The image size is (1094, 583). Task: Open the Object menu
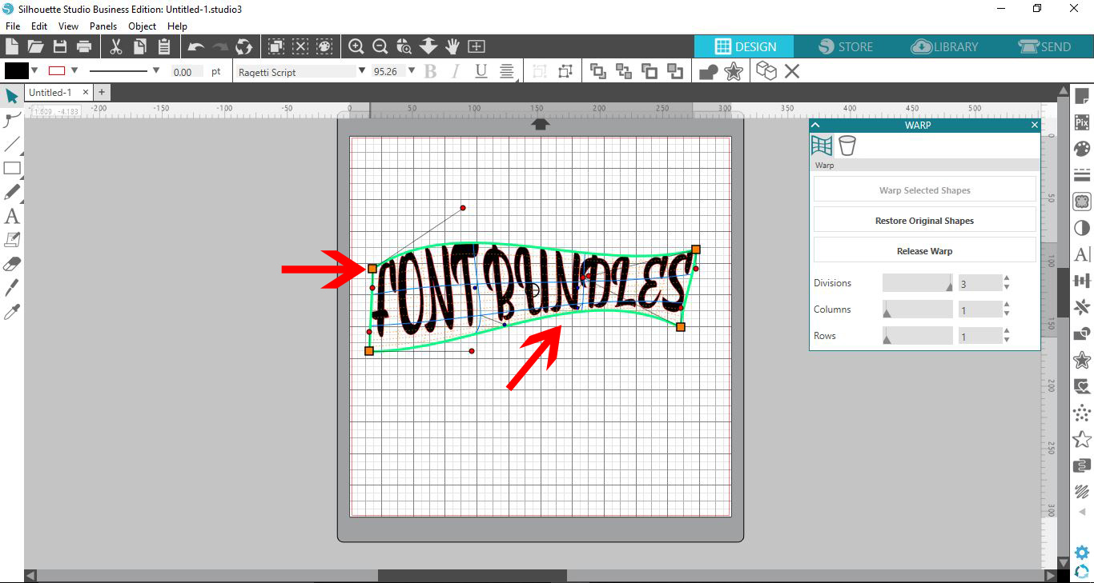pyautogui.click(x=142, y=26)
